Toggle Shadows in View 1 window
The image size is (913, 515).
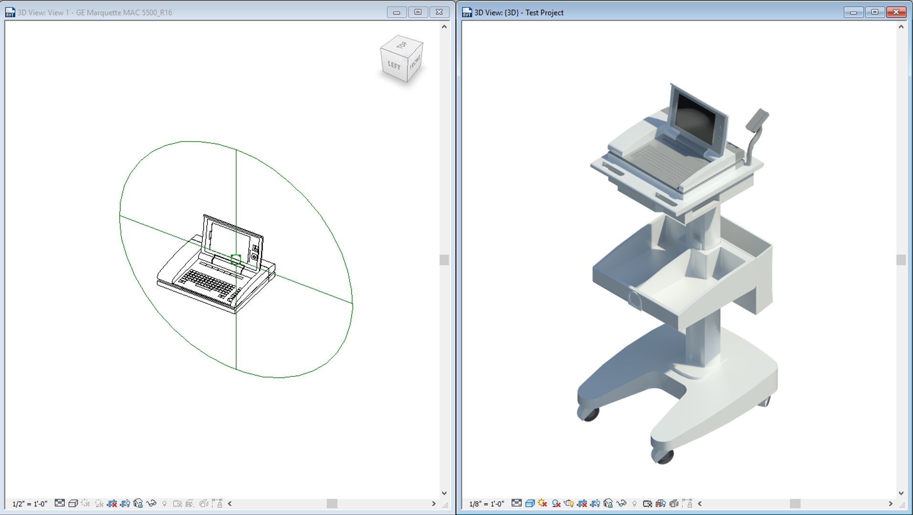tap(99, 504)
